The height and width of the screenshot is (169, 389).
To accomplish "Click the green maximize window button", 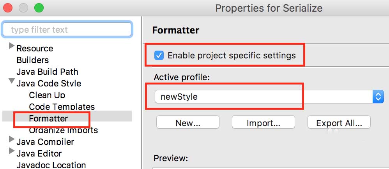I will (x=39, y=7).
